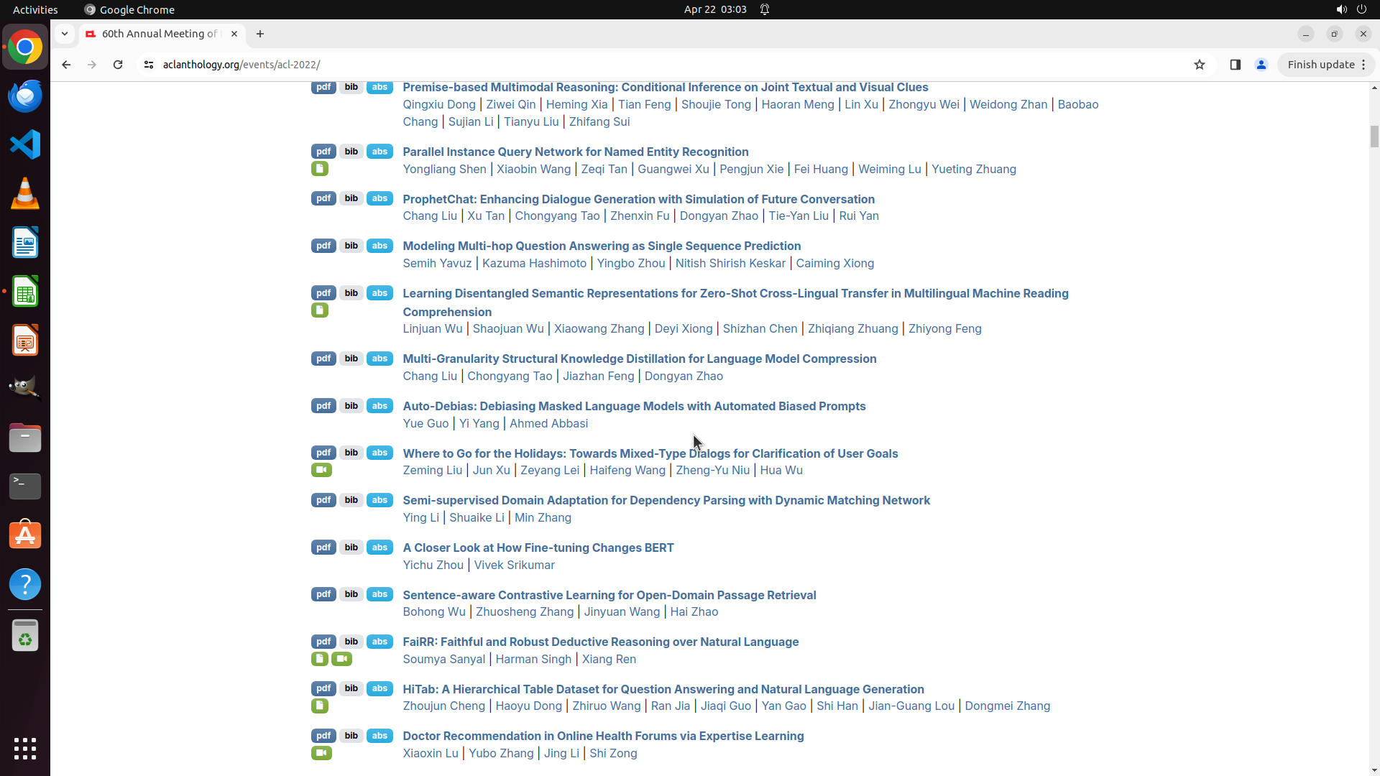Viewport: 1380px width, 776px height.
Task: Open the attachment icon under Parallel Instance Query Network
Action: 320,169
